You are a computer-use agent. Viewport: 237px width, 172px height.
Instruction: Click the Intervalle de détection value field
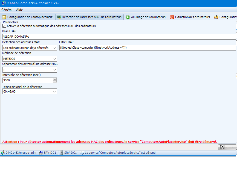click(28, 80)
